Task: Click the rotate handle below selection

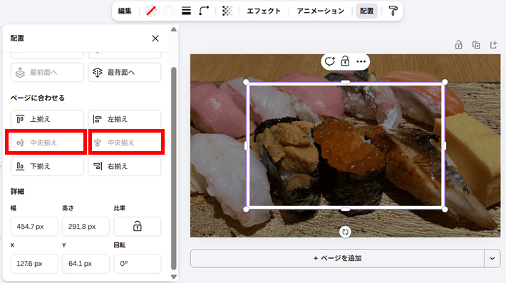Action: [x=345, y=232]
